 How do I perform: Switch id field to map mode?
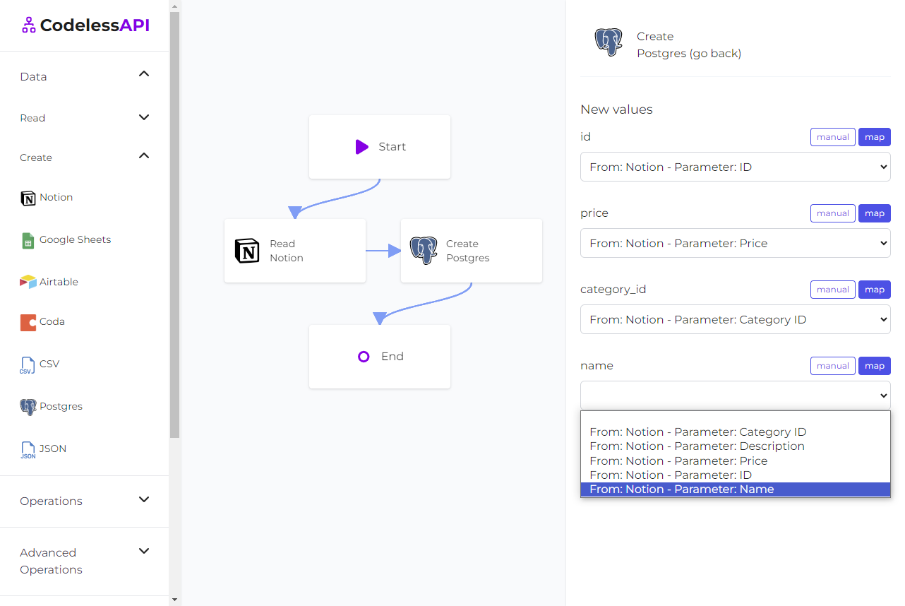click(875, 137)
